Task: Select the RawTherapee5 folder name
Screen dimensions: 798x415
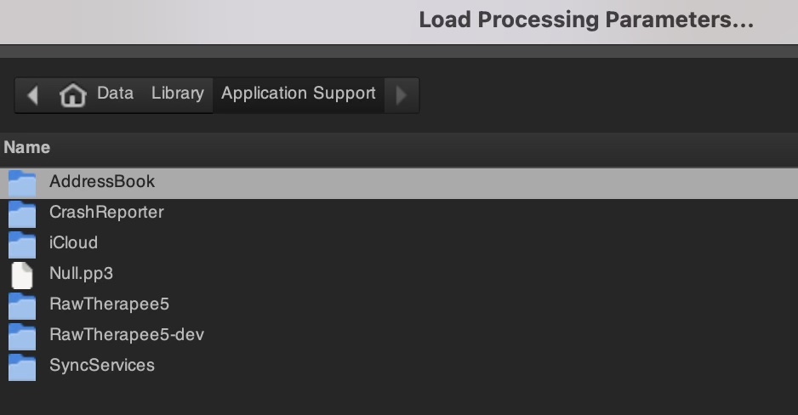Action: (109, 304)
